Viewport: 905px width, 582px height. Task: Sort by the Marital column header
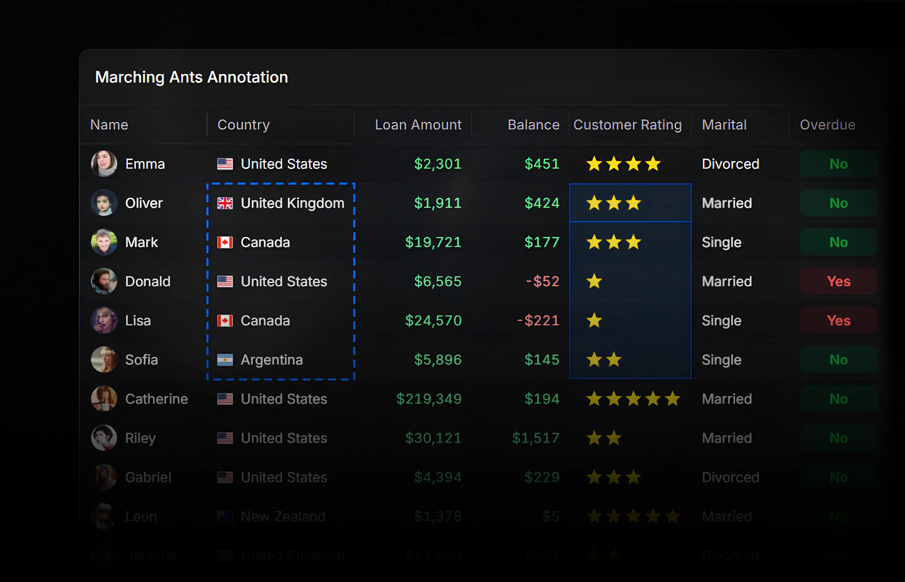pyautogui.click(x=724, y=125)
